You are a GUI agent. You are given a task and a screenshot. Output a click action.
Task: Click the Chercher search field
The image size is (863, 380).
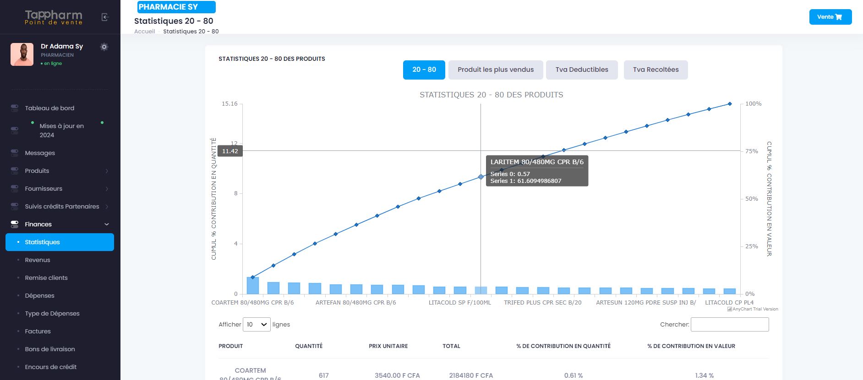point(729,325)
